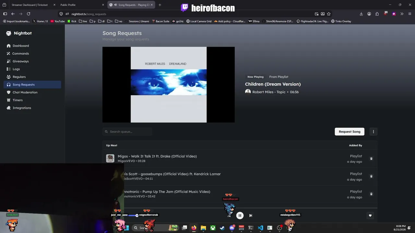Image resolution: width=415 pixels, height=233 pixels.
Task: Open the browser downloads panel
Action: click(x=361, y=14)
